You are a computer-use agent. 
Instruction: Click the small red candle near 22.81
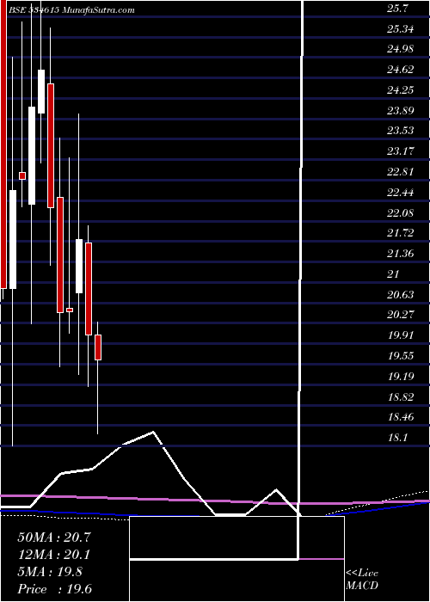[x=22, y=175]
